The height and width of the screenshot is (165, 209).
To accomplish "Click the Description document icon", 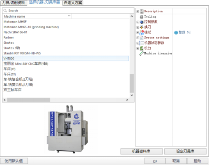I will pos(142,11).
